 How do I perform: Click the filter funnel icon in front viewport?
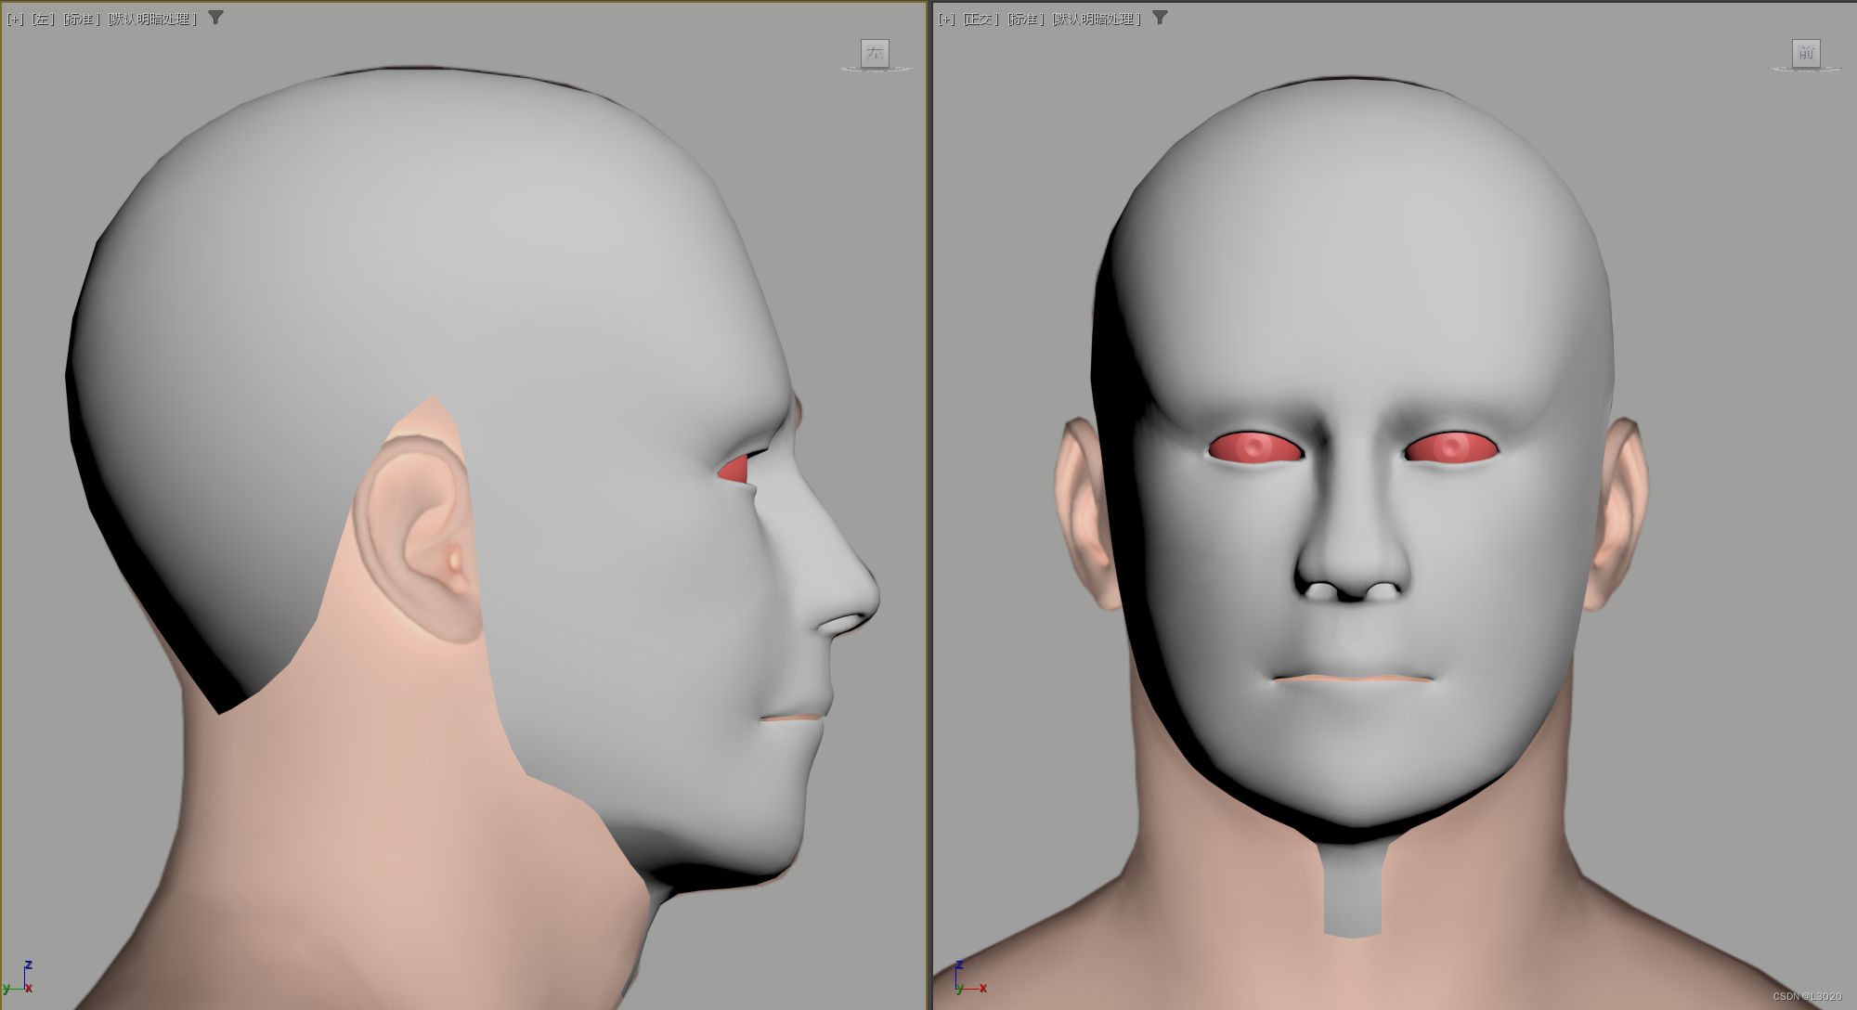[1160, 18]
